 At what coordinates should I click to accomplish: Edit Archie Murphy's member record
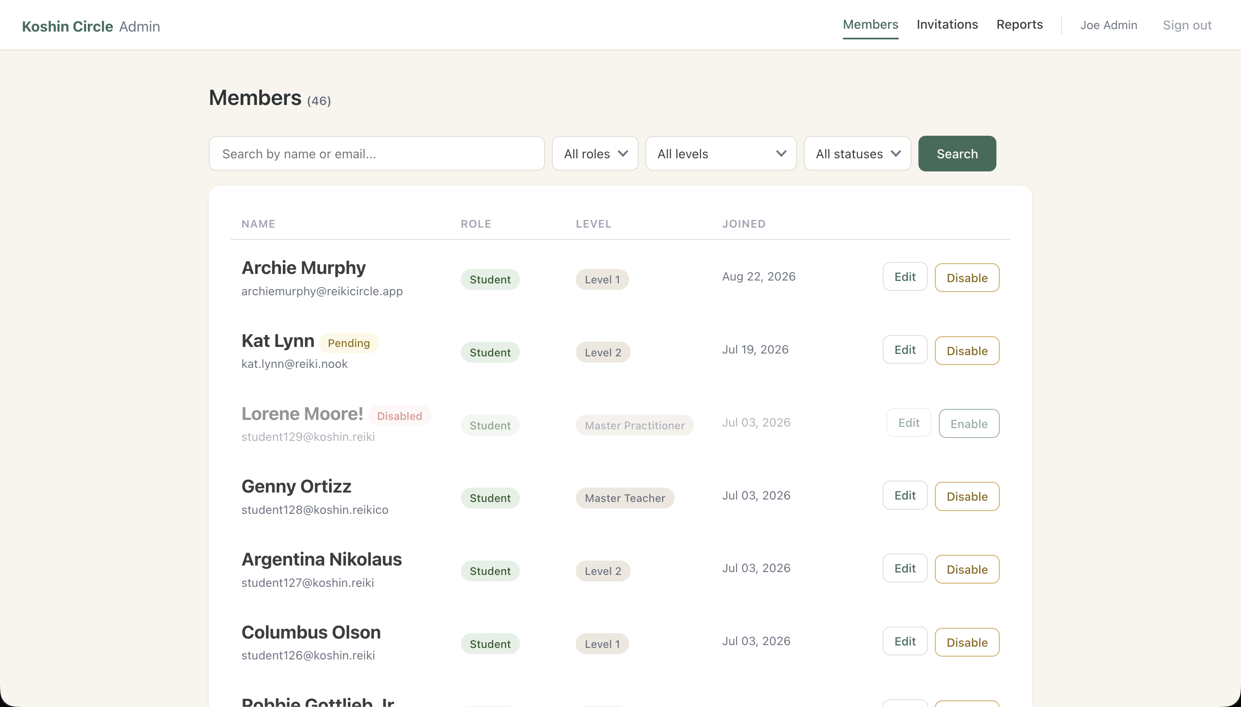(x=905, y=277)
